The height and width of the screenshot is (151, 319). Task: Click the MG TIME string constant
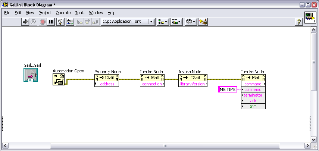coord(228,89)
